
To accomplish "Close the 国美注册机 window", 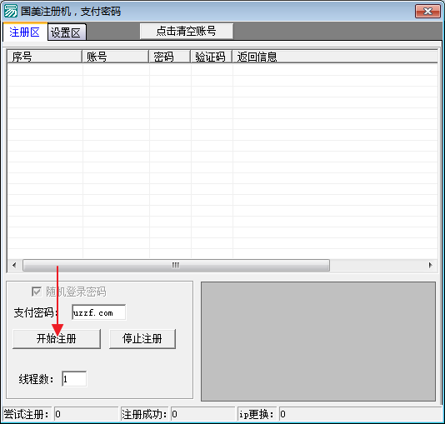I will click(427, 12).
